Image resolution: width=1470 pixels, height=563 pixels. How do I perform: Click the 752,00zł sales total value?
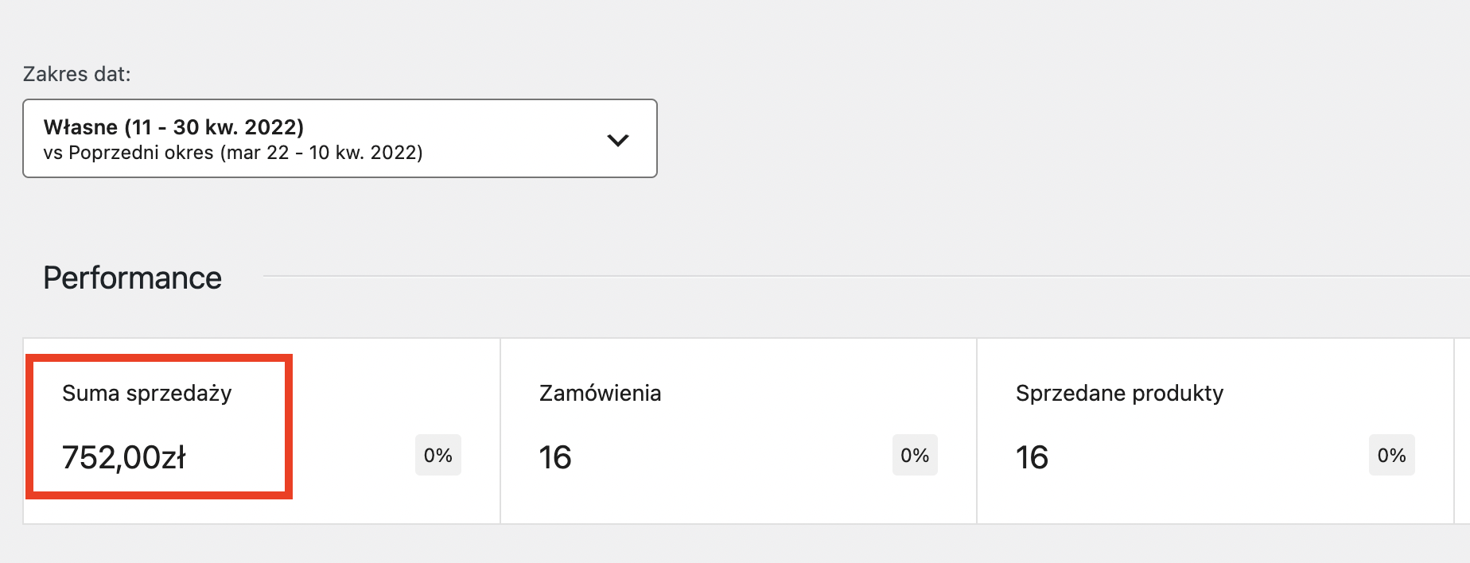point(124,457)
